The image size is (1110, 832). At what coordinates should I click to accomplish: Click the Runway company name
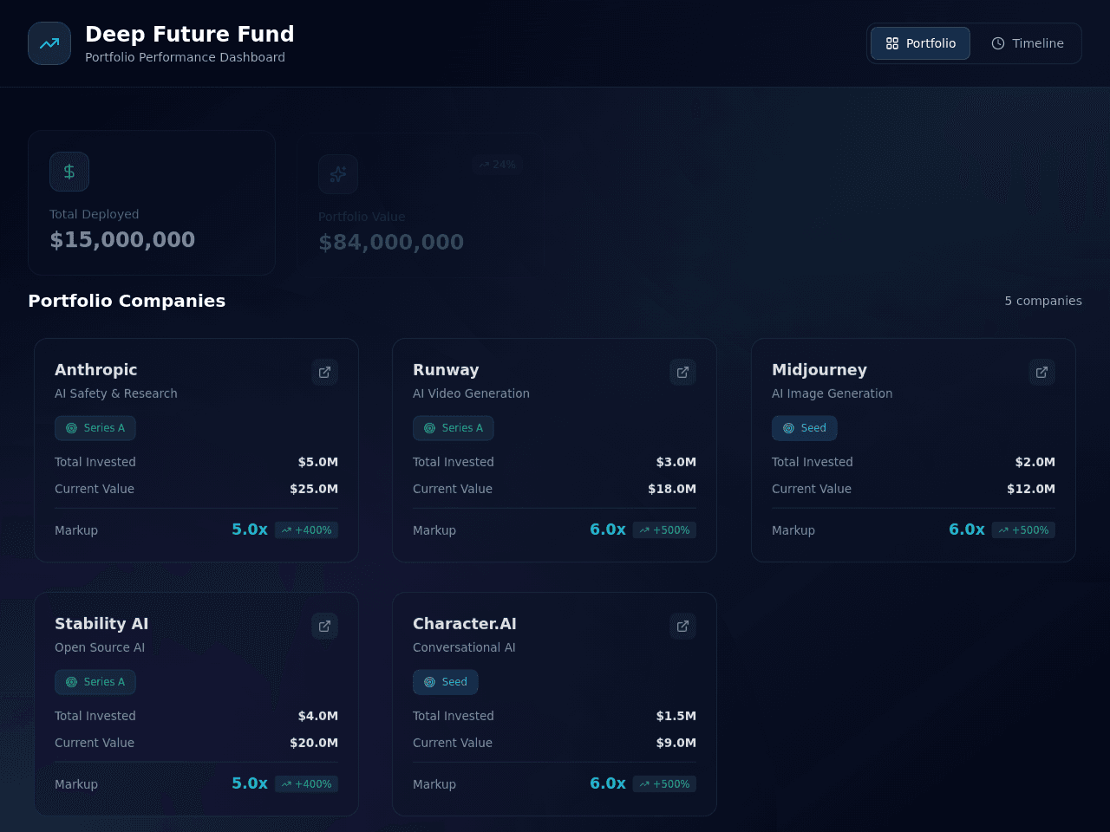pos(446,370)
